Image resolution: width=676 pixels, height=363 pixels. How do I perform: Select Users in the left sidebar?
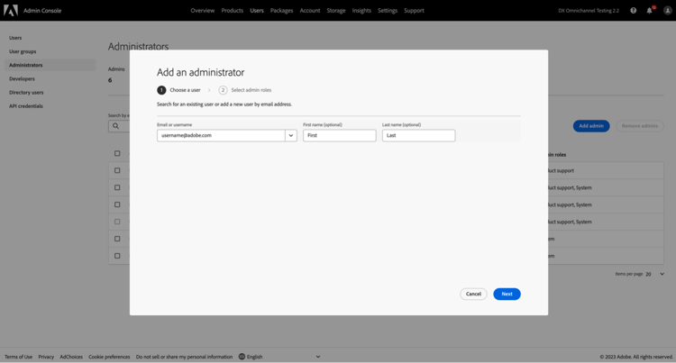click(x=50, y=38)
